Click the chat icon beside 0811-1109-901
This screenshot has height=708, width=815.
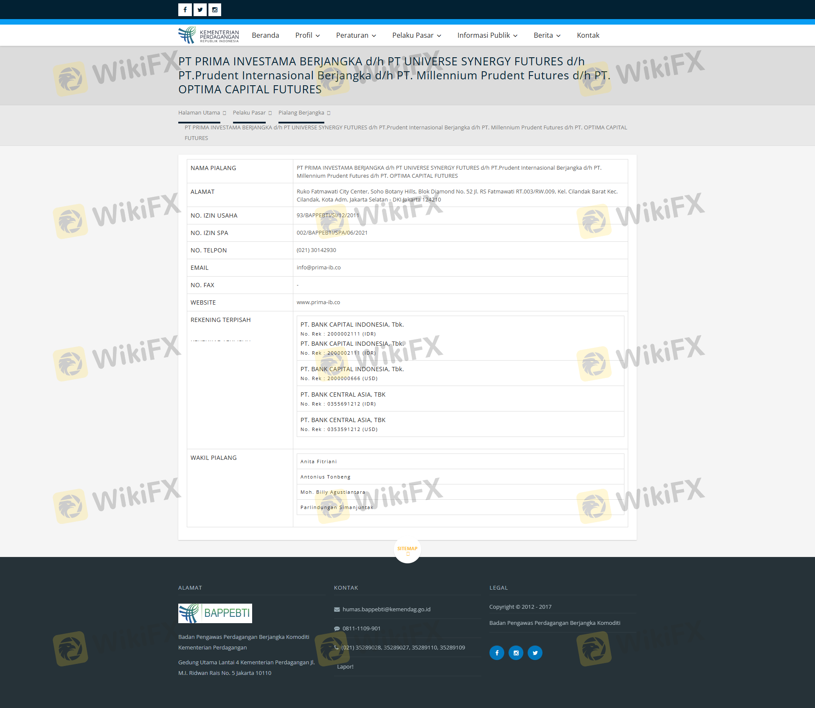pyautogui.click(x=337, y=629)
